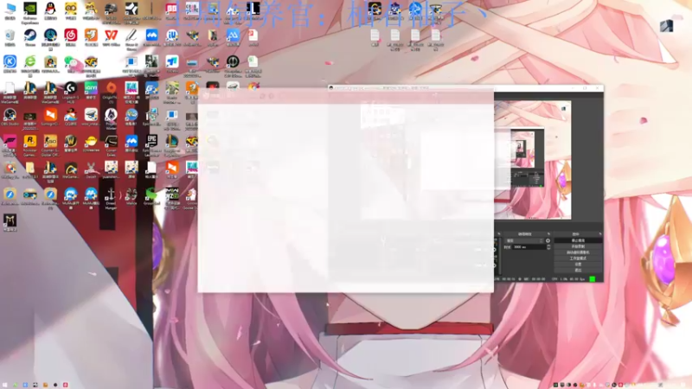The height and width of the screenshot is (389, 692).
Task: Open the WeChat desktop shortcut
Action: tap(71, 63)
